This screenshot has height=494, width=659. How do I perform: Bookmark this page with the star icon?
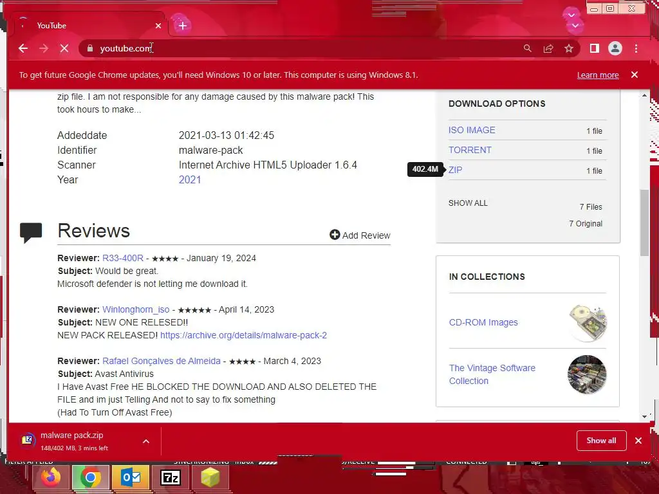[569, 48]
